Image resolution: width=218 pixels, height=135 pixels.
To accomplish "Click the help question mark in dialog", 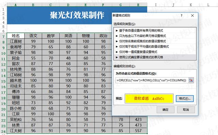I will (182, 16).
